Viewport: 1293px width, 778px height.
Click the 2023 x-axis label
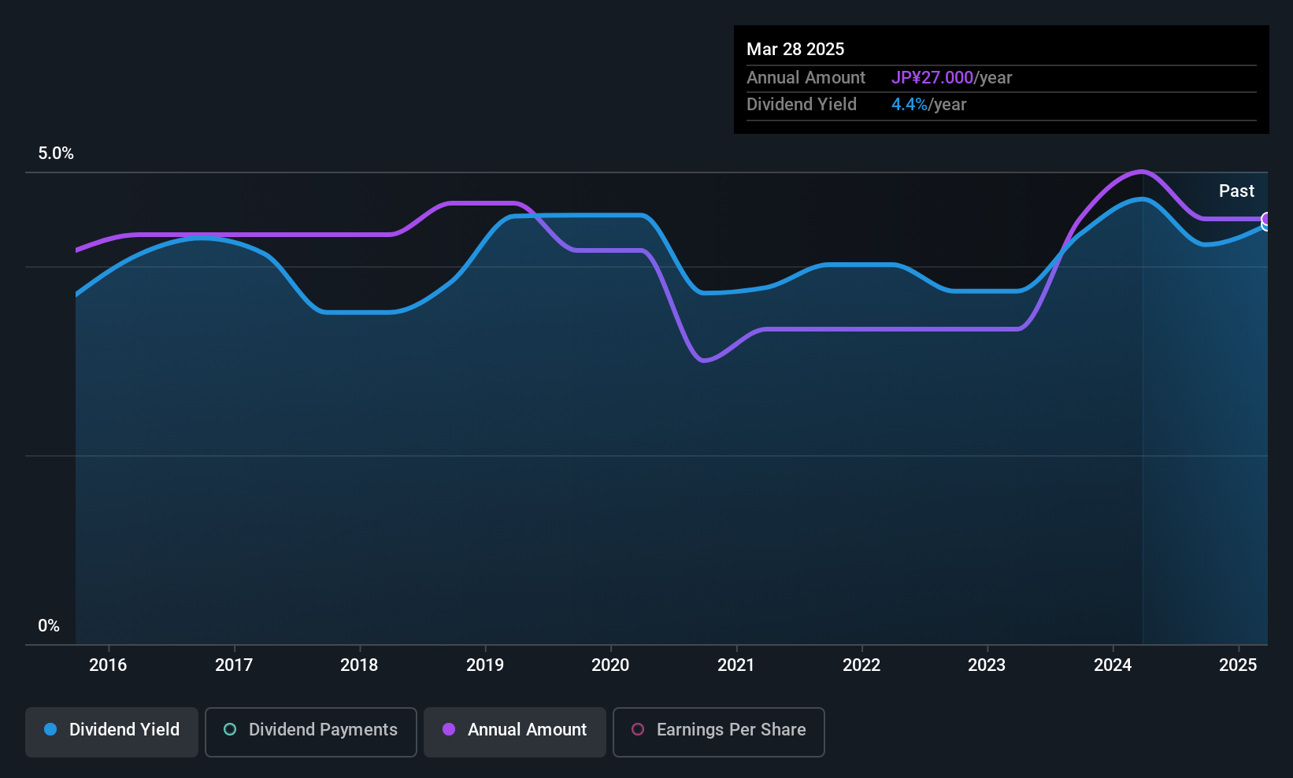[x=987, y=665]
